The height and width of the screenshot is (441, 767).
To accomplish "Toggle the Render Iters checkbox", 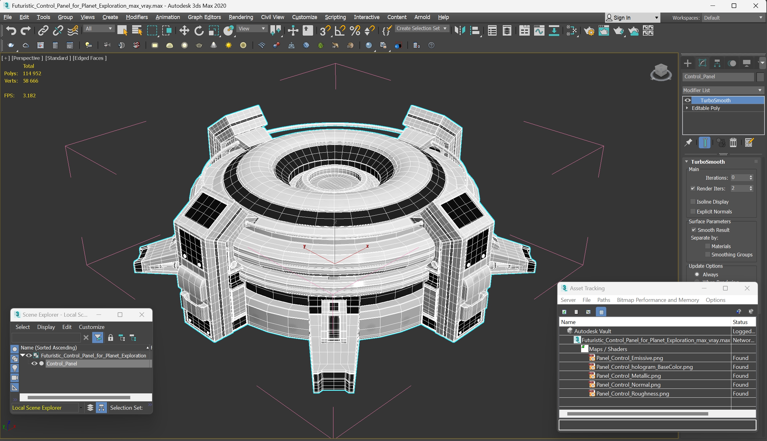I will pos(693,189).
